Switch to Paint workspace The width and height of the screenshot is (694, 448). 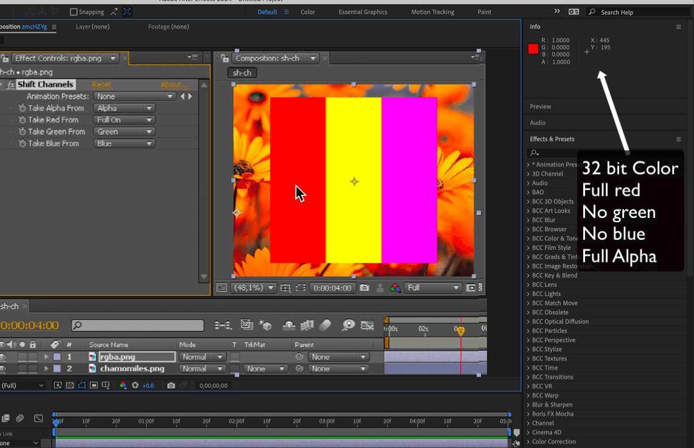tap(484, 12)
